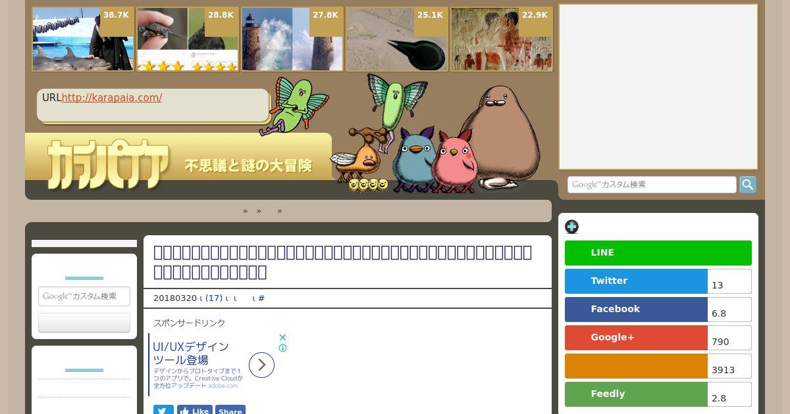Click the Facebook Like button
The image size is (790, 414).
[x=194, y=410]
